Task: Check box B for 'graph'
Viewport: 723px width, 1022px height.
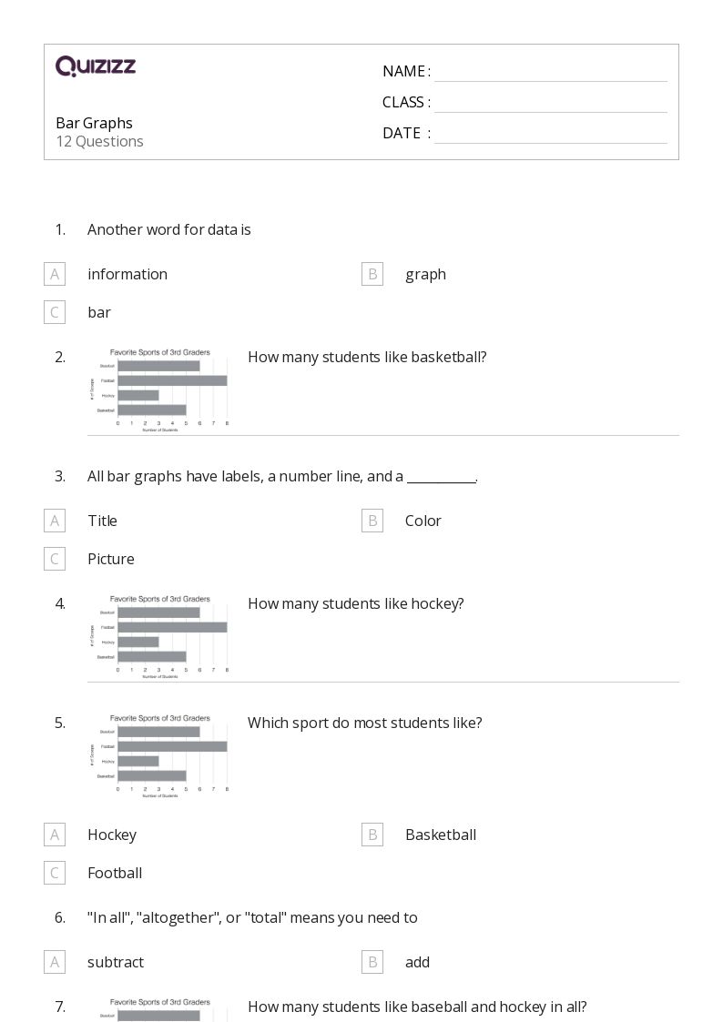Action: (372, 274)
